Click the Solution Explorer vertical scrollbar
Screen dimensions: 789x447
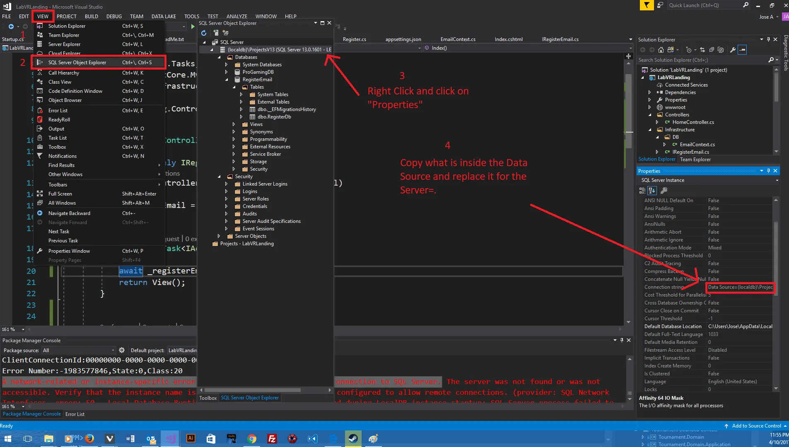point(776,87)
